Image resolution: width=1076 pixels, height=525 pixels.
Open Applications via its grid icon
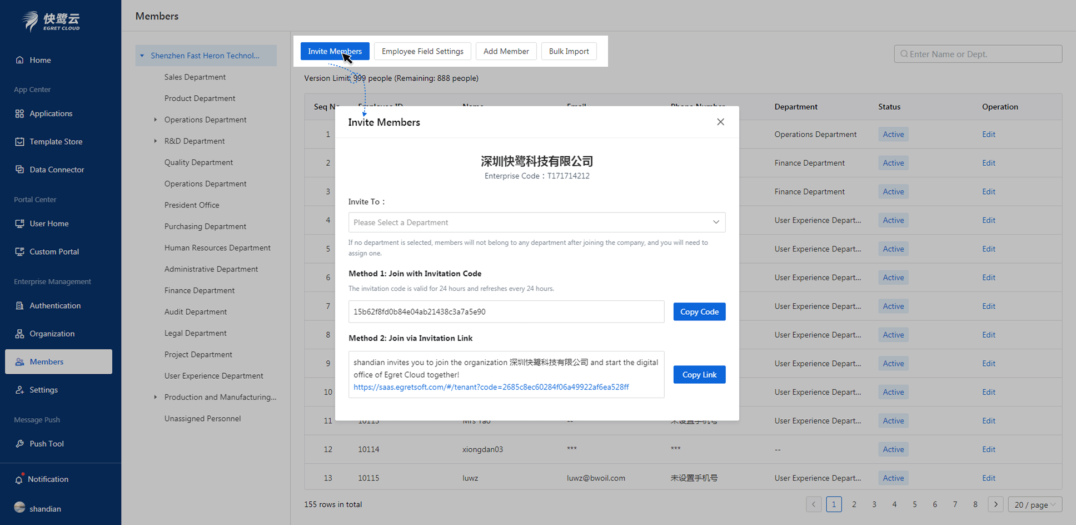[x=19, y=113]
